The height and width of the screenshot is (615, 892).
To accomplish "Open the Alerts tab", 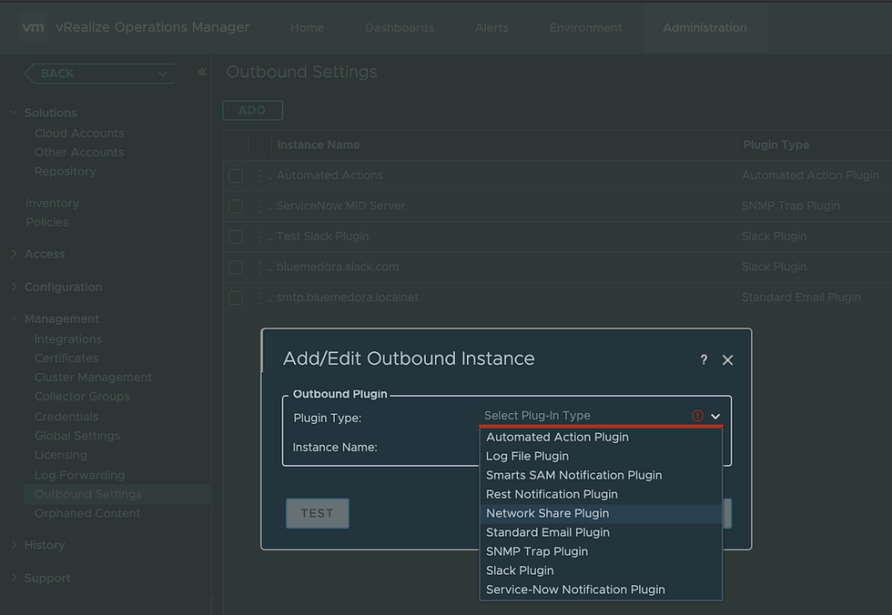I will [492, 27].
